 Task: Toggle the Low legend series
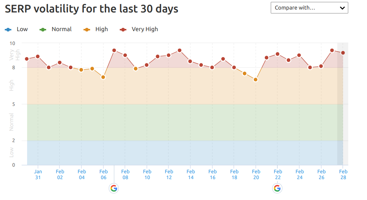pyautogui.click(x=16, y=29)
